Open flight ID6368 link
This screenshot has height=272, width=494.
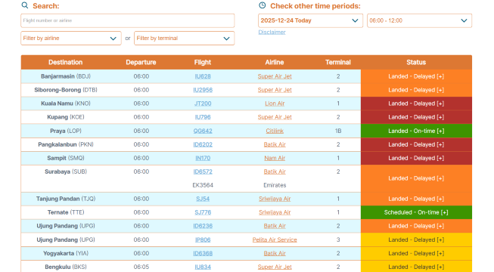tap(203, 253)
